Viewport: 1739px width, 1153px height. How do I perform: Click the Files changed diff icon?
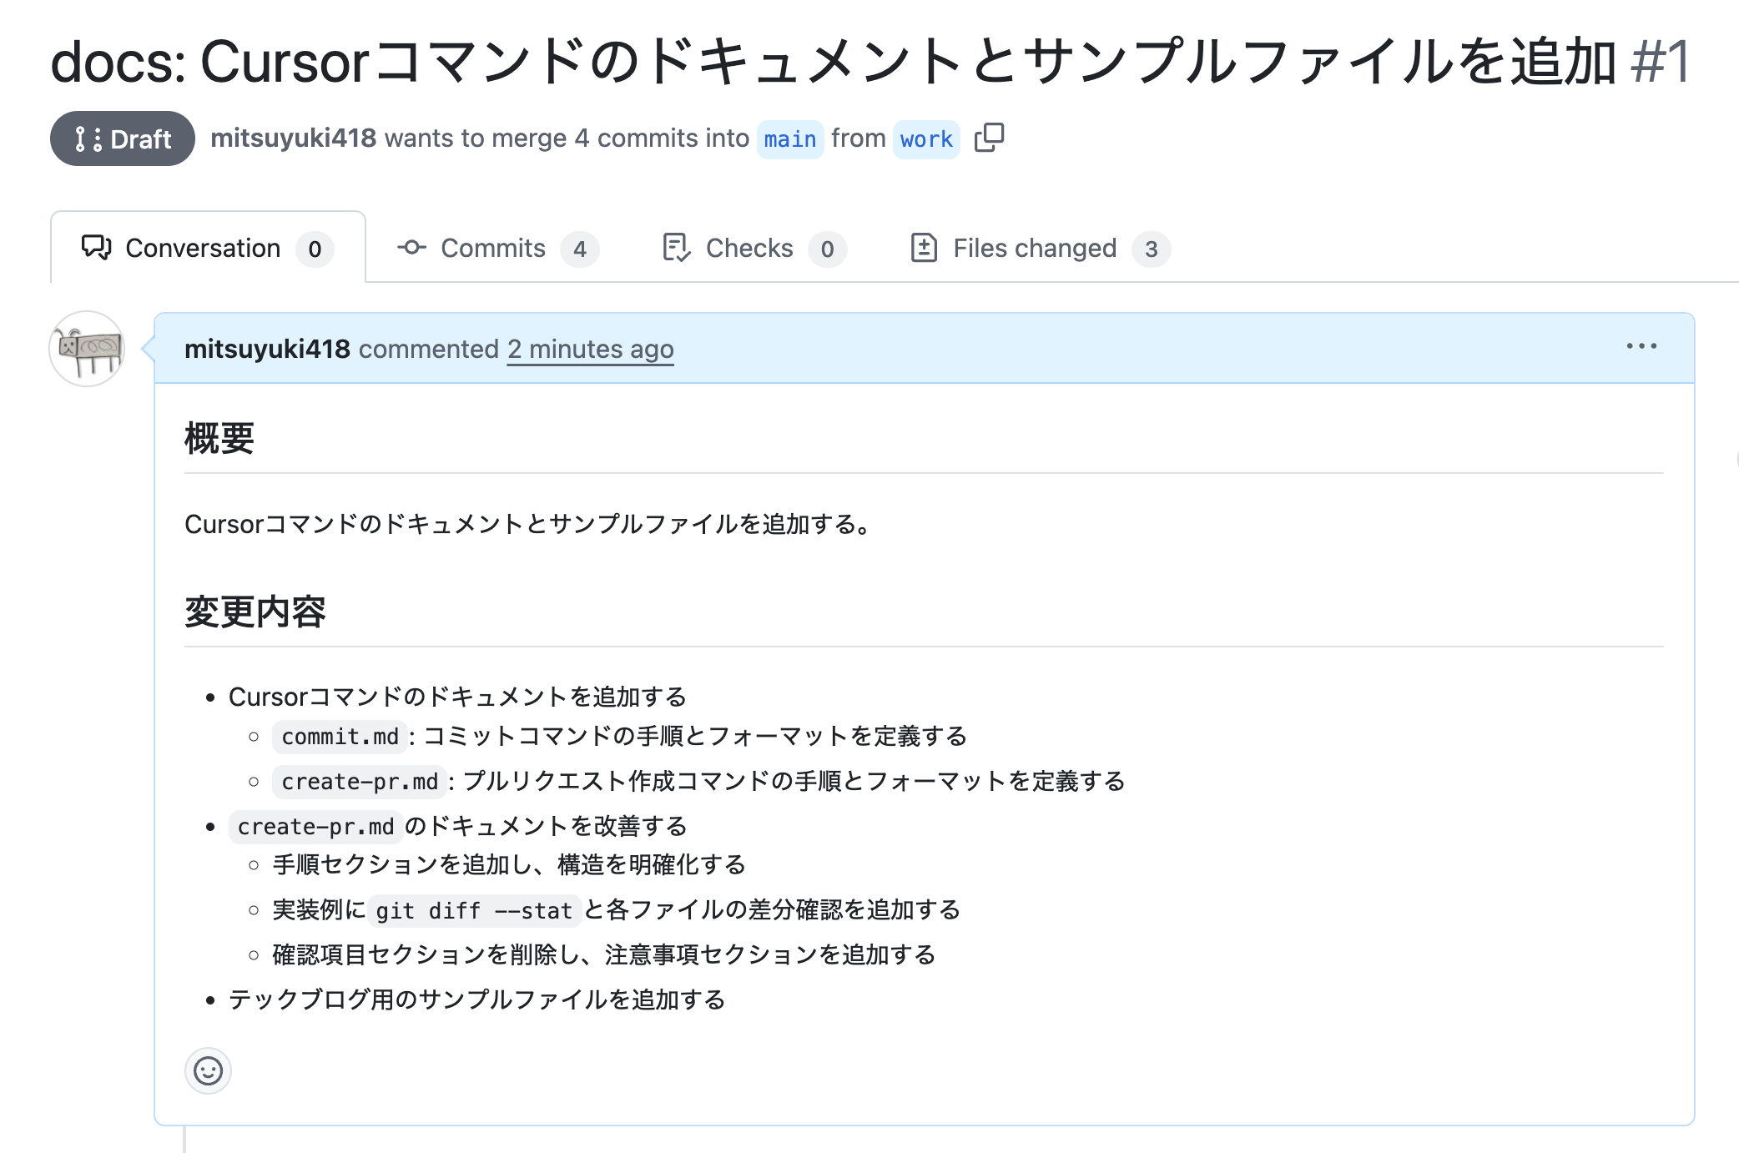tap(925, 247)
